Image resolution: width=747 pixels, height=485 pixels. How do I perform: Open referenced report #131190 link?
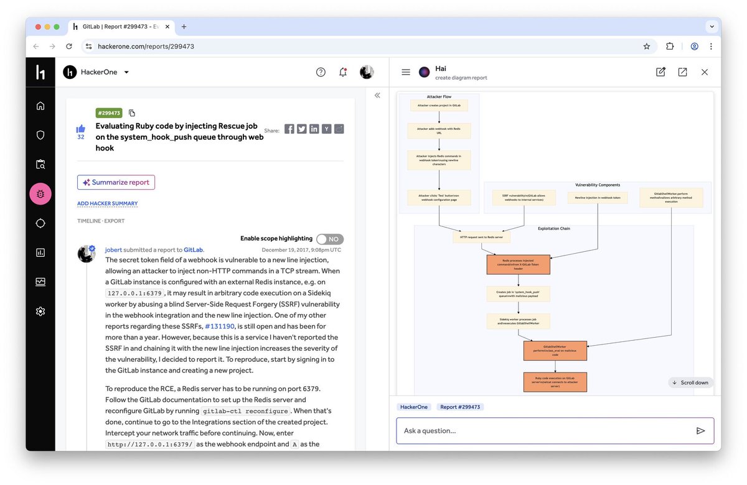tap(220, 326)
